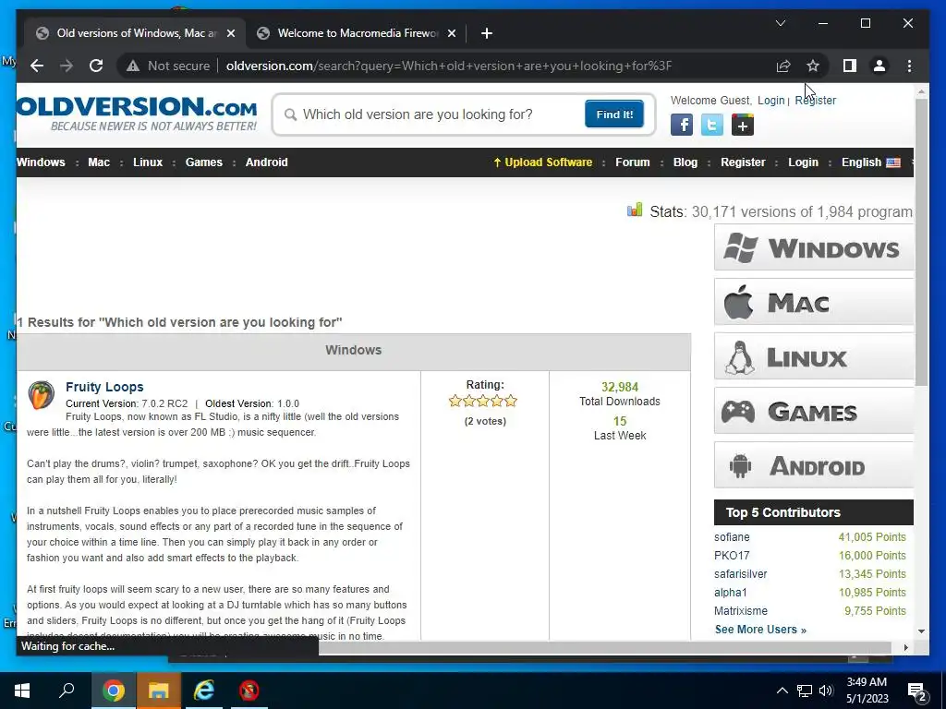This screenshot has height=709, width=946.
Task: Show hidden system tray icons
Action: 782,691
